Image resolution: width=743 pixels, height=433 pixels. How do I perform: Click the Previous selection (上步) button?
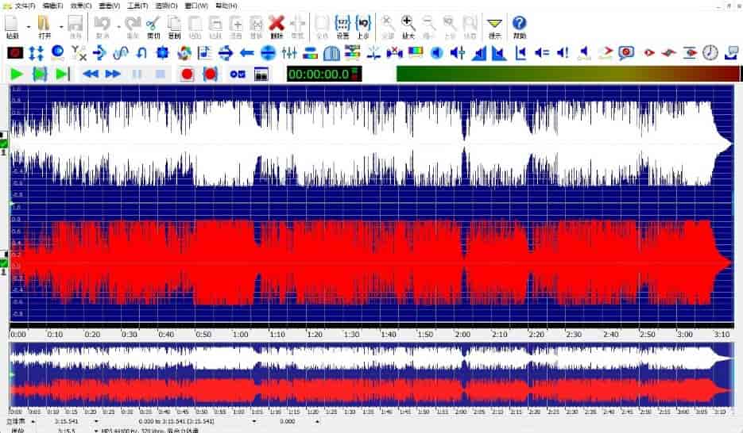(x=363, y=27)
